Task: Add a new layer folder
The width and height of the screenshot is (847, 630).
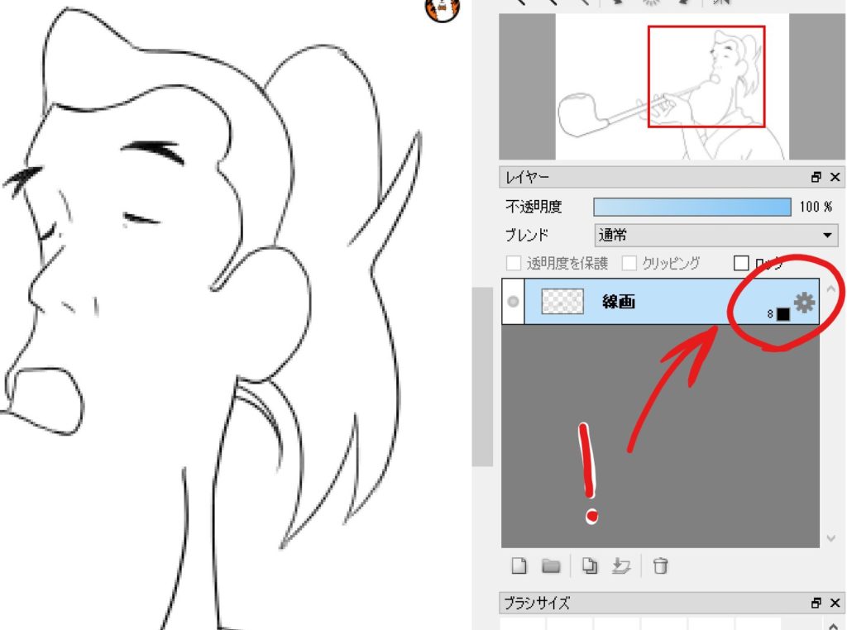Action: tap(551, 566)
